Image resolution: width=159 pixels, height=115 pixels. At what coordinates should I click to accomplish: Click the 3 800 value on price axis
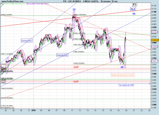pyautogui.click(x=154, y=105)
